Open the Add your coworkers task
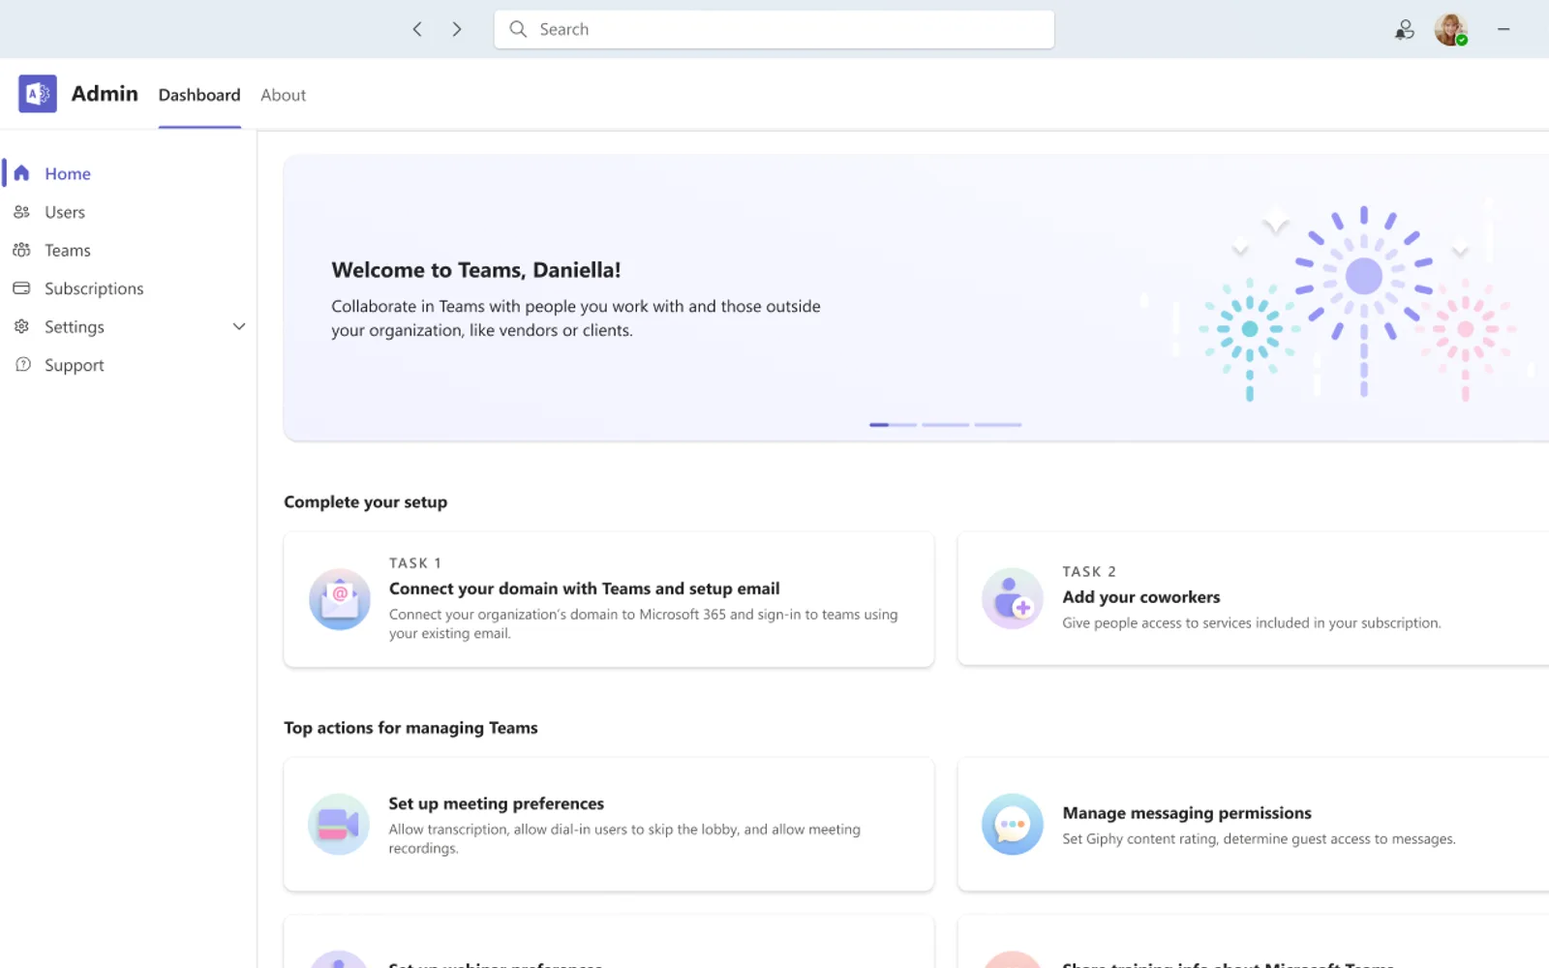The image size is (1549, 968). tap(1255, 598)
